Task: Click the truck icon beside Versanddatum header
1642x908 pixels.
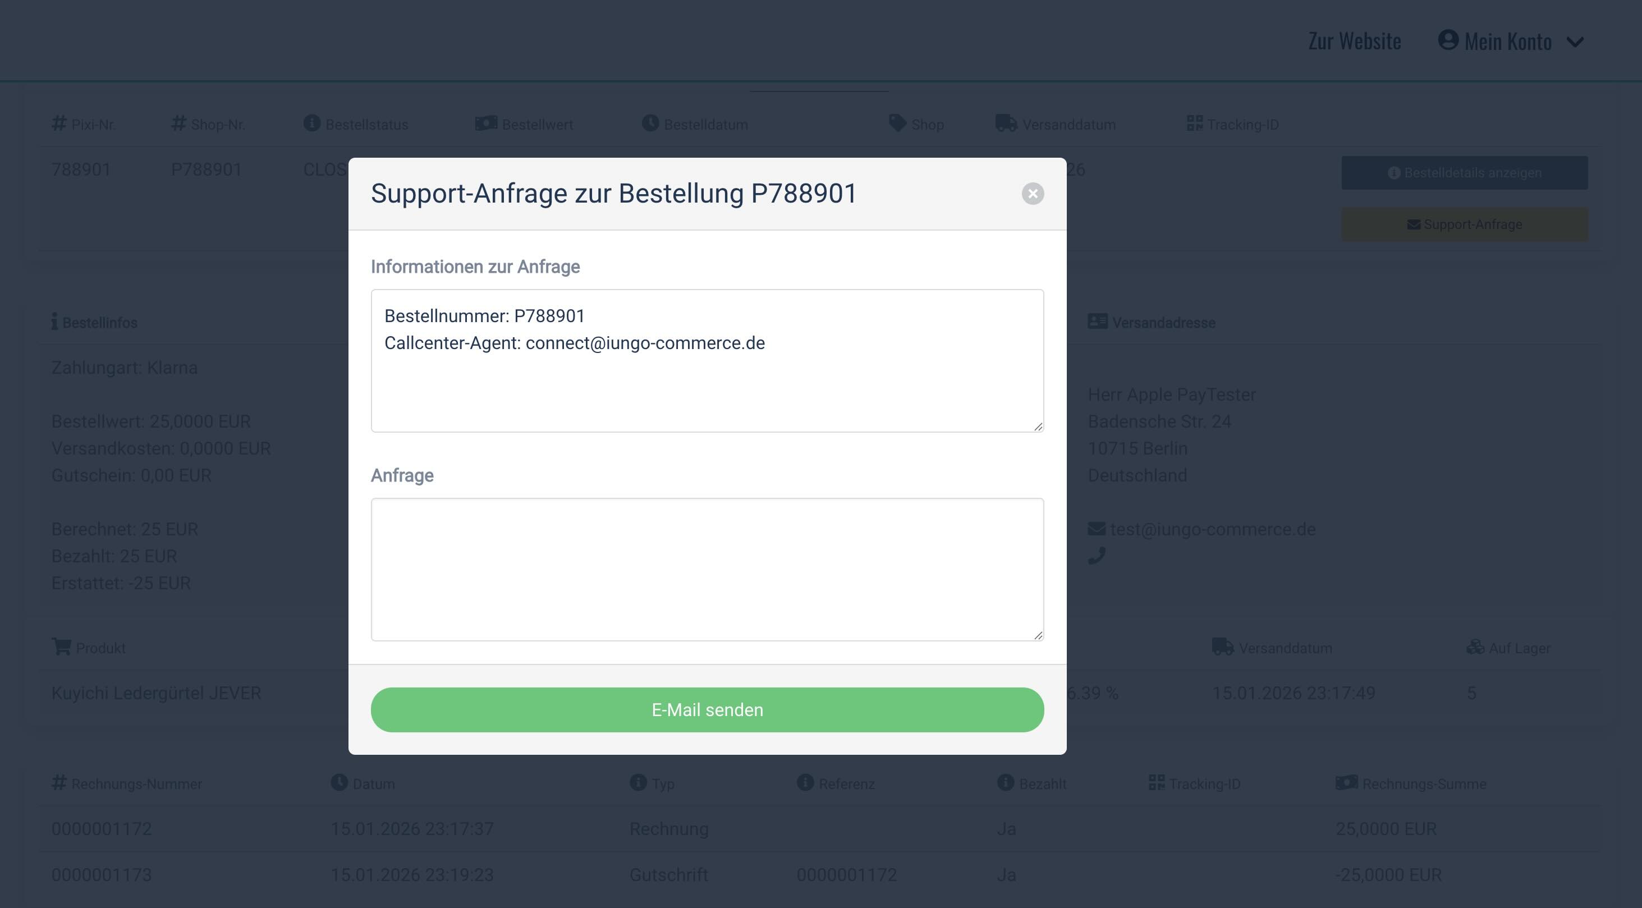Action: [1006, 123]
